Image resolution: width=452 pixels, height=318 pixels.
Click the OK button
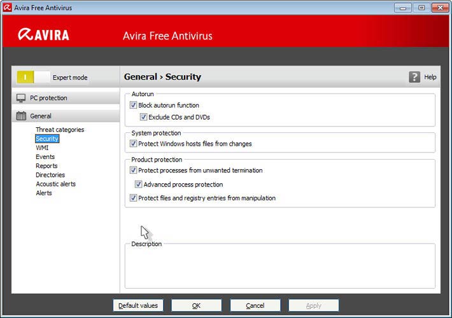coord(196,305)
